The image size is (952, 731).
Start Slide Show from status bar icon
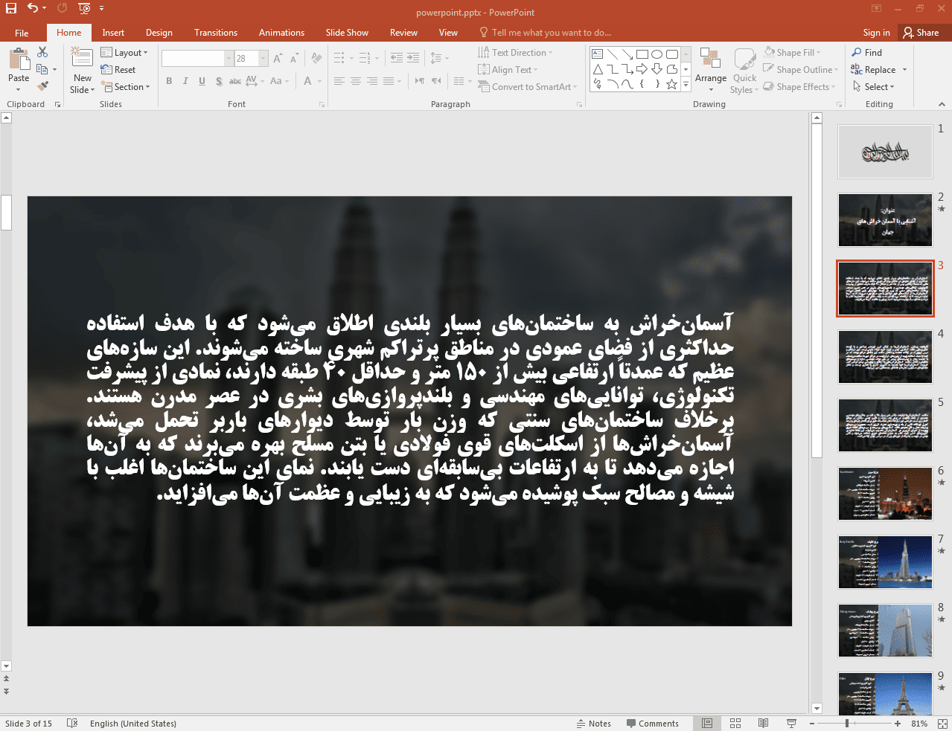(x=791, y=724)
